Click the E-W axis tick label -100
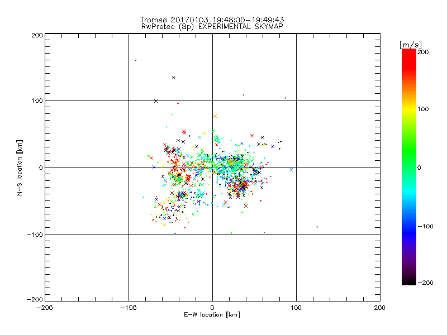The image size is (447, 335). click(x=129, y=308)
